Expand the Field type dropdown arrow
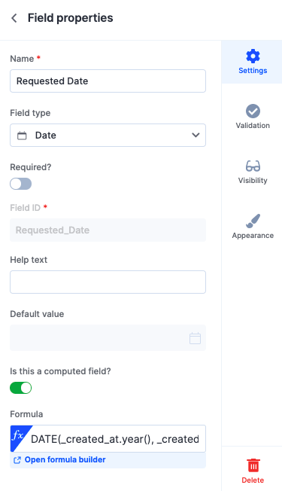The height and width of the screenshot is (491, 282). click(x=196, y=136)
